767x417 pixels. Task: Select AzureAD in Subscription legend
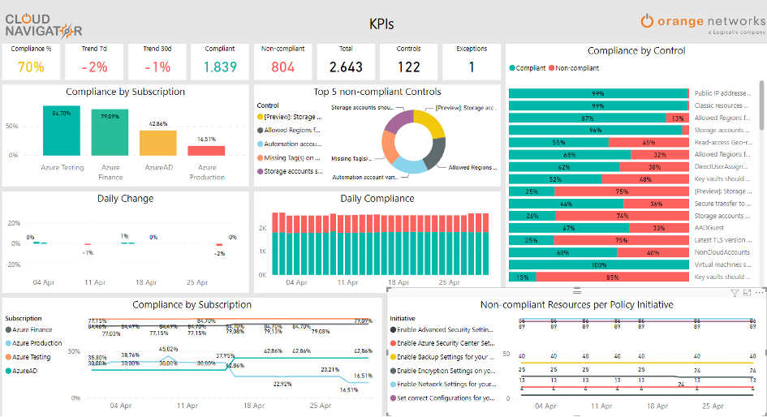click(22, 371)
